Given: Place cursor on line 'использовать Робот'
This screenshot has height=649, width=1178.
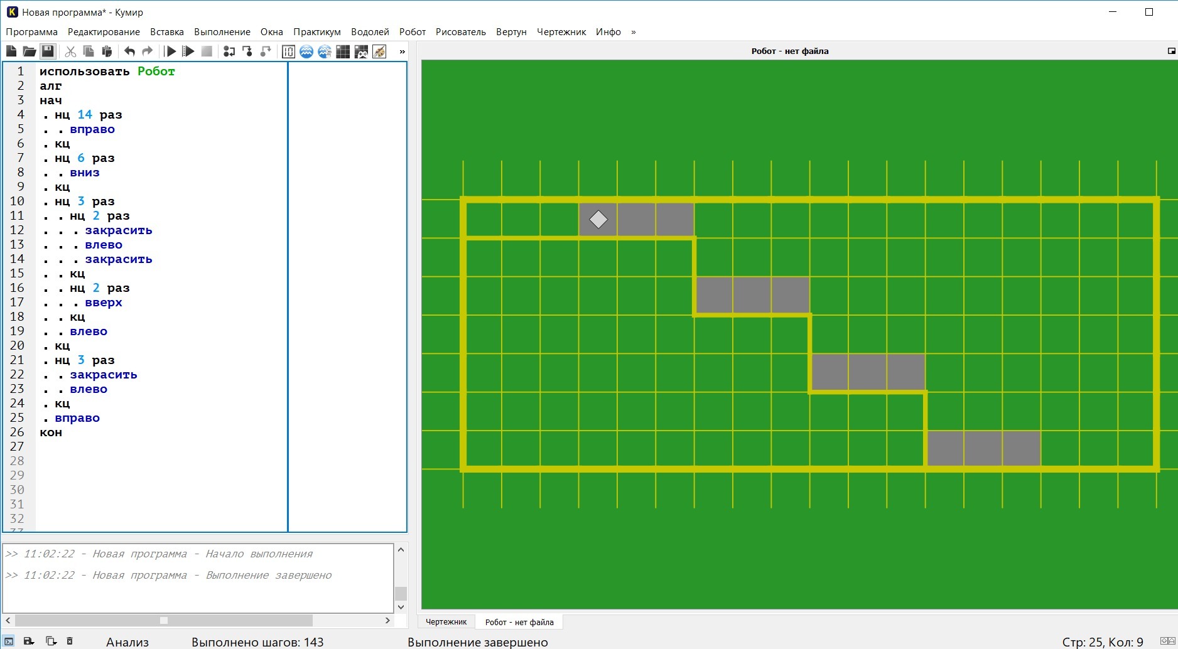Looking at the screenshot, I should click(x=107, y=72).
